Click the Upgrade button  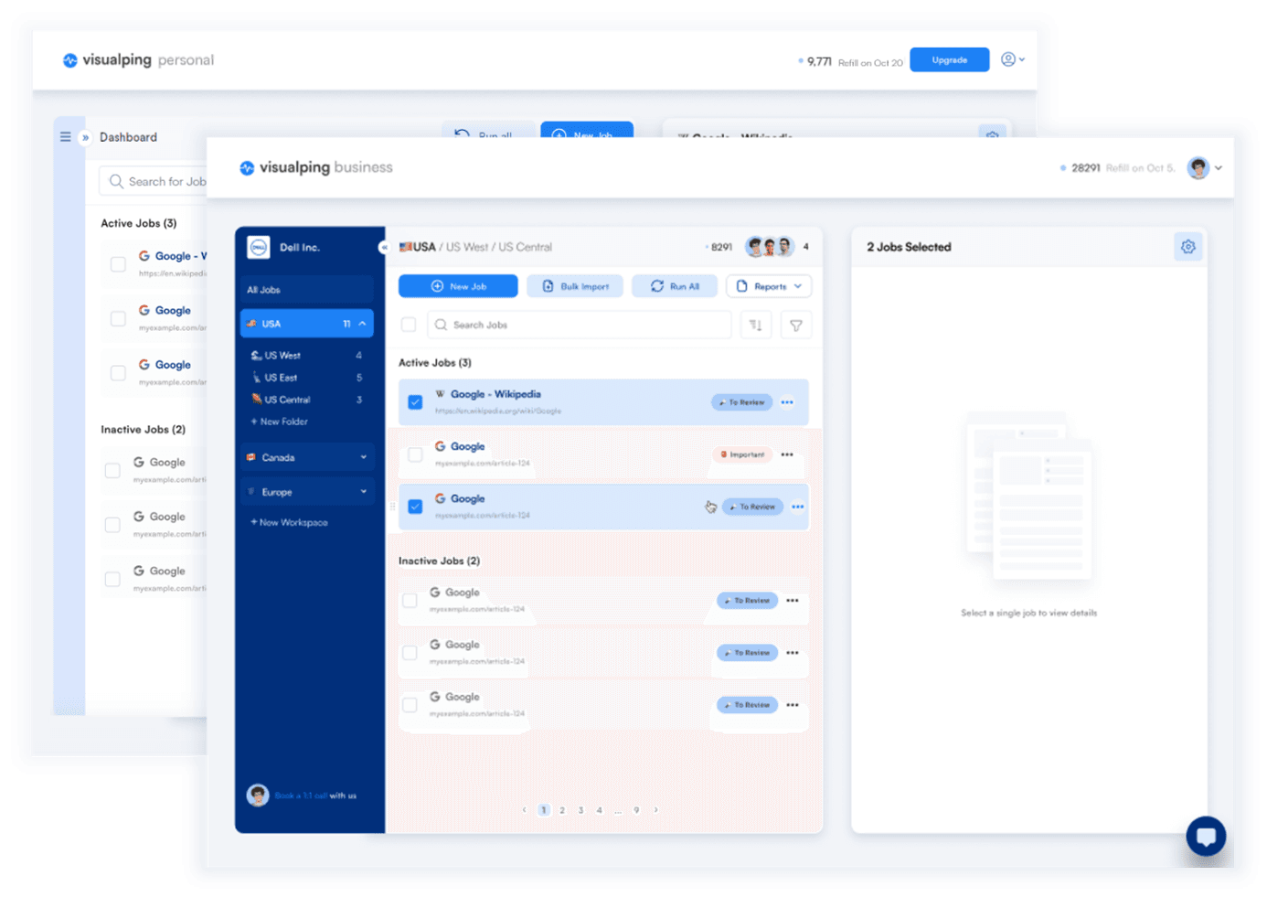pos(949,60)
